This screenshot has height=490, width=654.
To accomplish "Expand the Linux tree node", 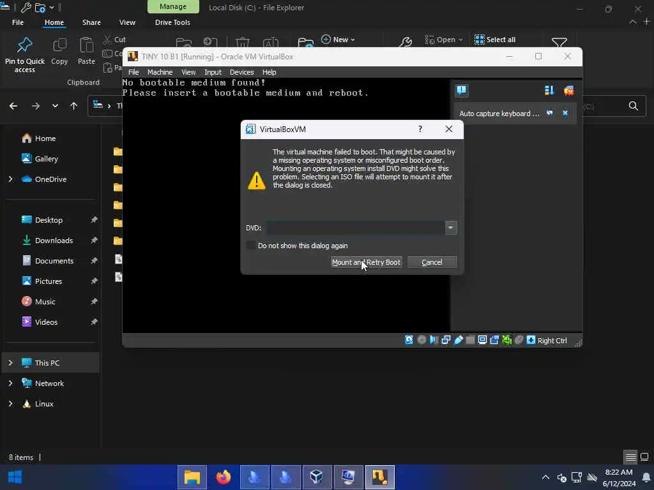I will [x=11, y=404].
